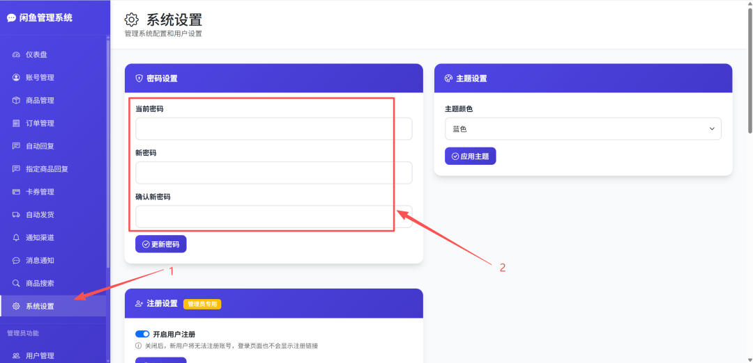This screenshot has width=753, height=363.
Task: Click the message icon beside 自动回复
Action: [x=16, y=146]
